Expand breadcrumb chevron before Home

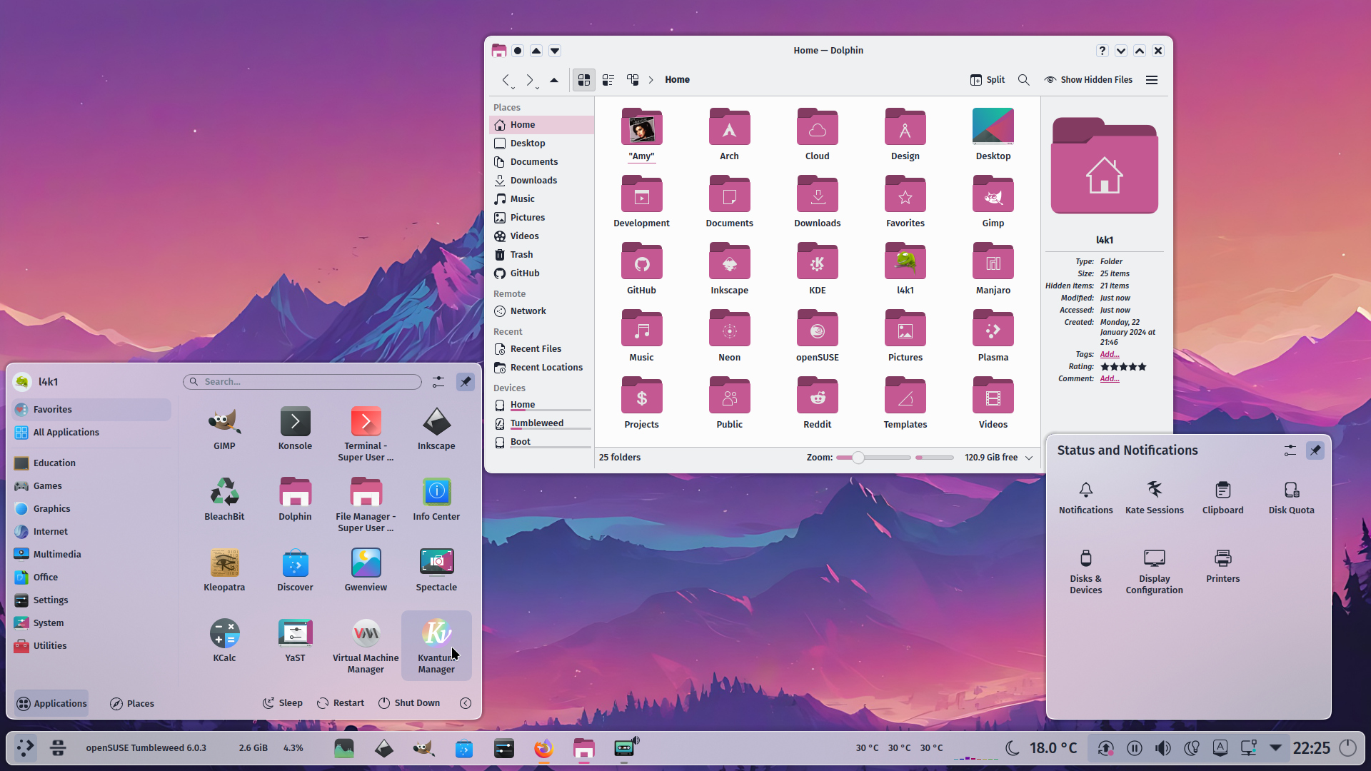click(x=651, y=80)
